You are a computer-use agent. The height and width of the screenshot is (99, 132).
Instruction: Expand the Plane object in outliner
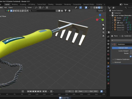113,20
